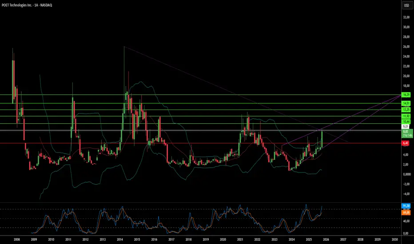Click the 2030 year on time axis
This screenshot has width=414, height=244.
point(395,240)
